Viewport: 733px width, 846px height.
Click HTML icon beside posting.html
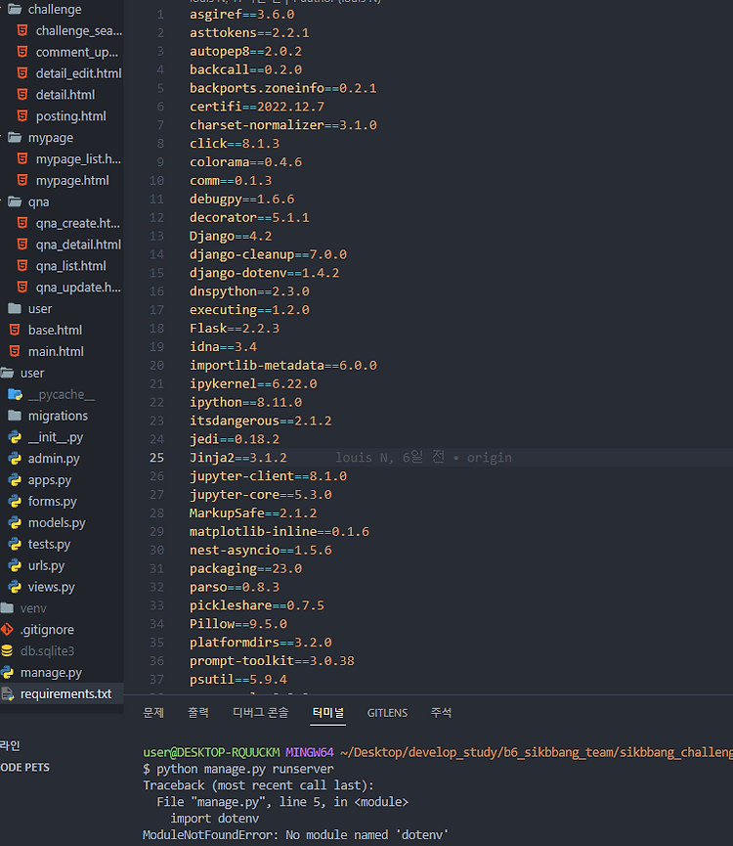coord(22,115)
